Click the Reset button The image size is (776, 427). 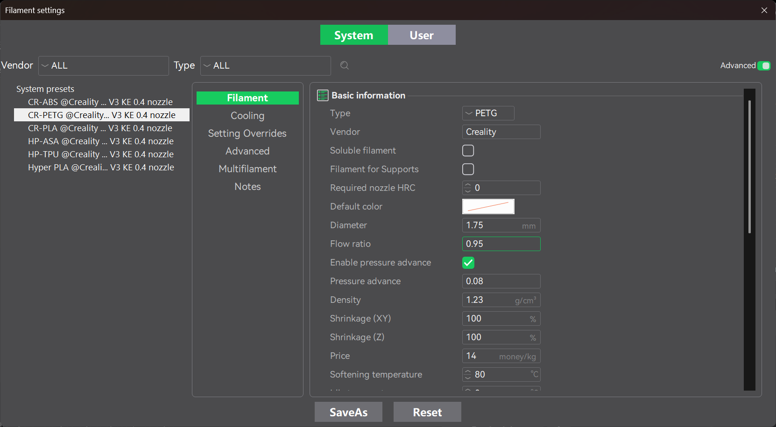tap(427, 412)
